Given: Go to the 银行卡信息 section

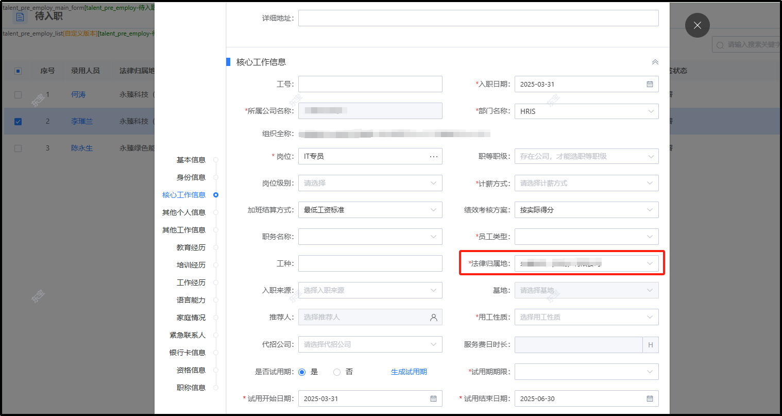Looking at the screenshot, I should pyautogui.click(x=187, y=352).
